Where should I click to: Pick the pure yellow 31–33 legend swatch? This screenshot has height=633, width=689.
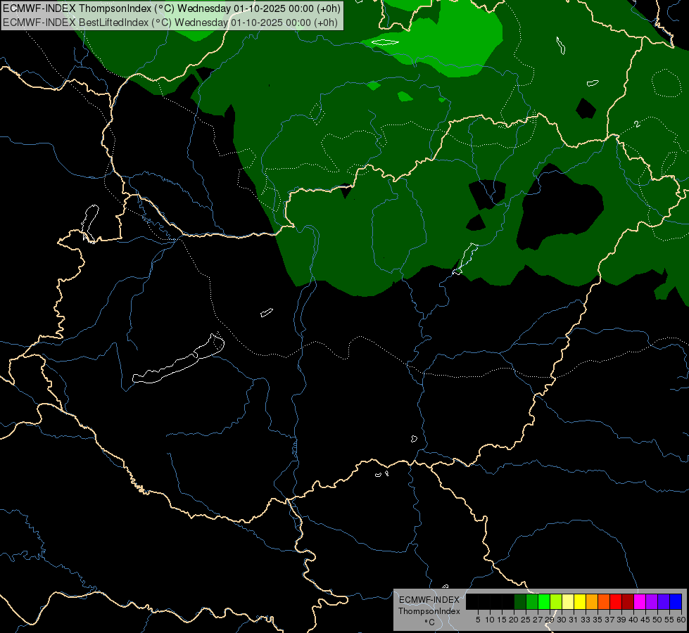click(580, 601)
